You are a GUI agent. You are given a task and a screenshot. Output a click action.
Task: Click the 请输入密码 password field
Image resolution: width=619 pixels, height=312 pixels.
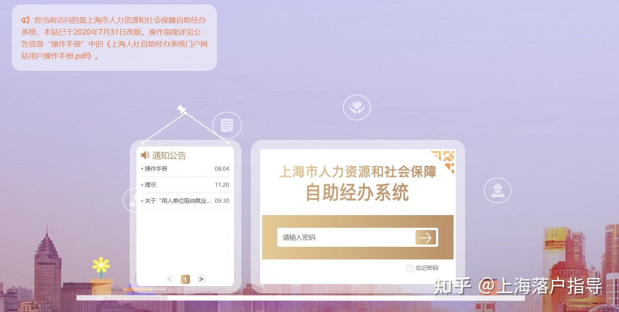coord(346,237)
